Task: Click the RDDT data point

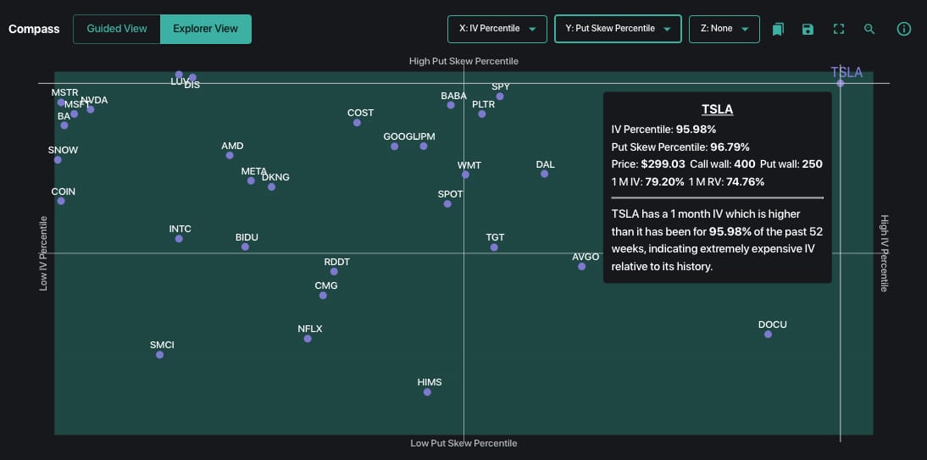Action: point(334,272)
